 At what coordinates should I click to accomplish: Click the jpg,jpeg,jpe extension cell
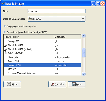point(61,65)
